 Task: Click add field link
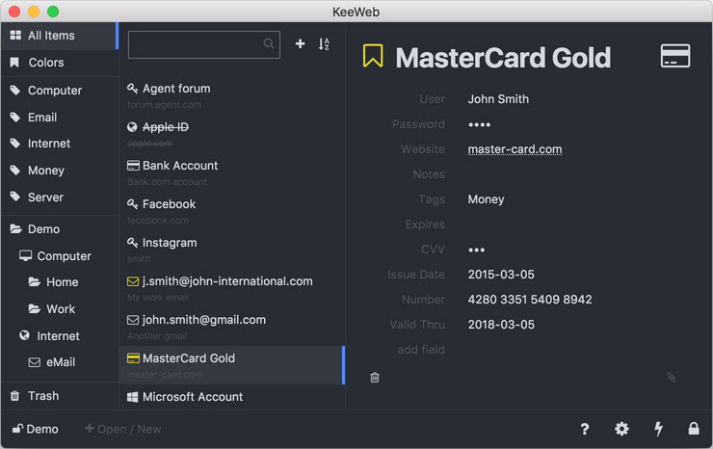421,350
